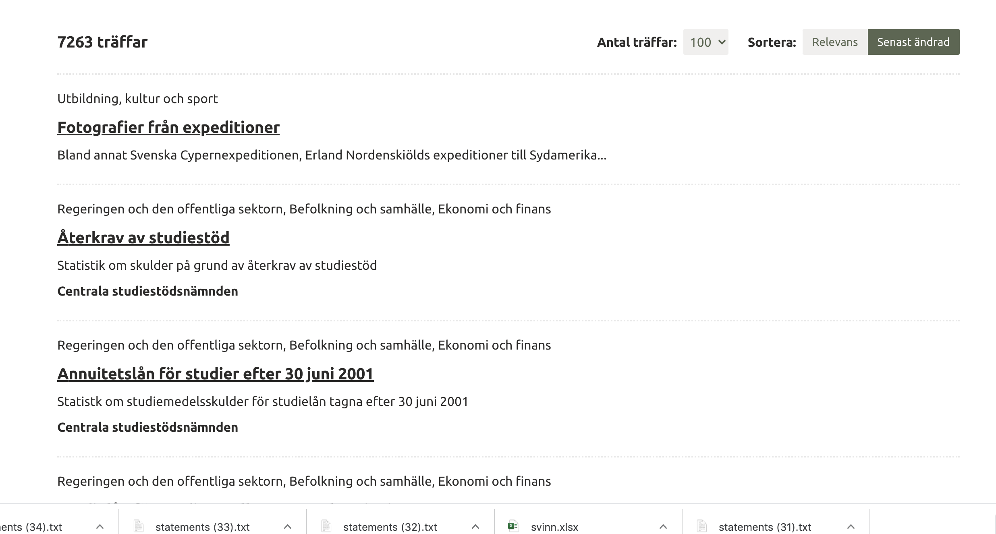Viewport: 996px width, 534px height.
Task: Open the svinn.xlsx download options chevron
Action: (663, 527)
